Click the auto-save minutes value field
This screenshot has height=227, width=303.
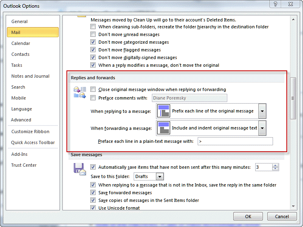pos(264,167)
